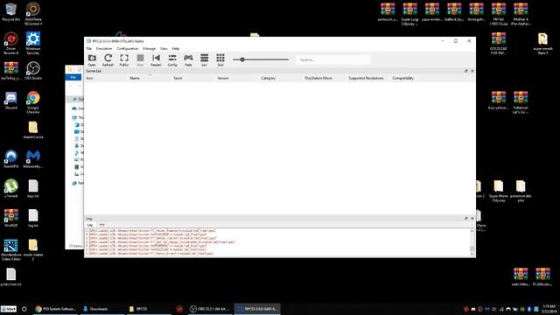This screenshot has width=560, height=315.
Task: Click the Compatibility column header
Action: pos(402,78)
